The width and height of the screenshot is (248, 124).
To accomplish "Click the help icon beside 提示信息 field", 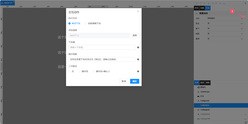I will coord(138,59).
